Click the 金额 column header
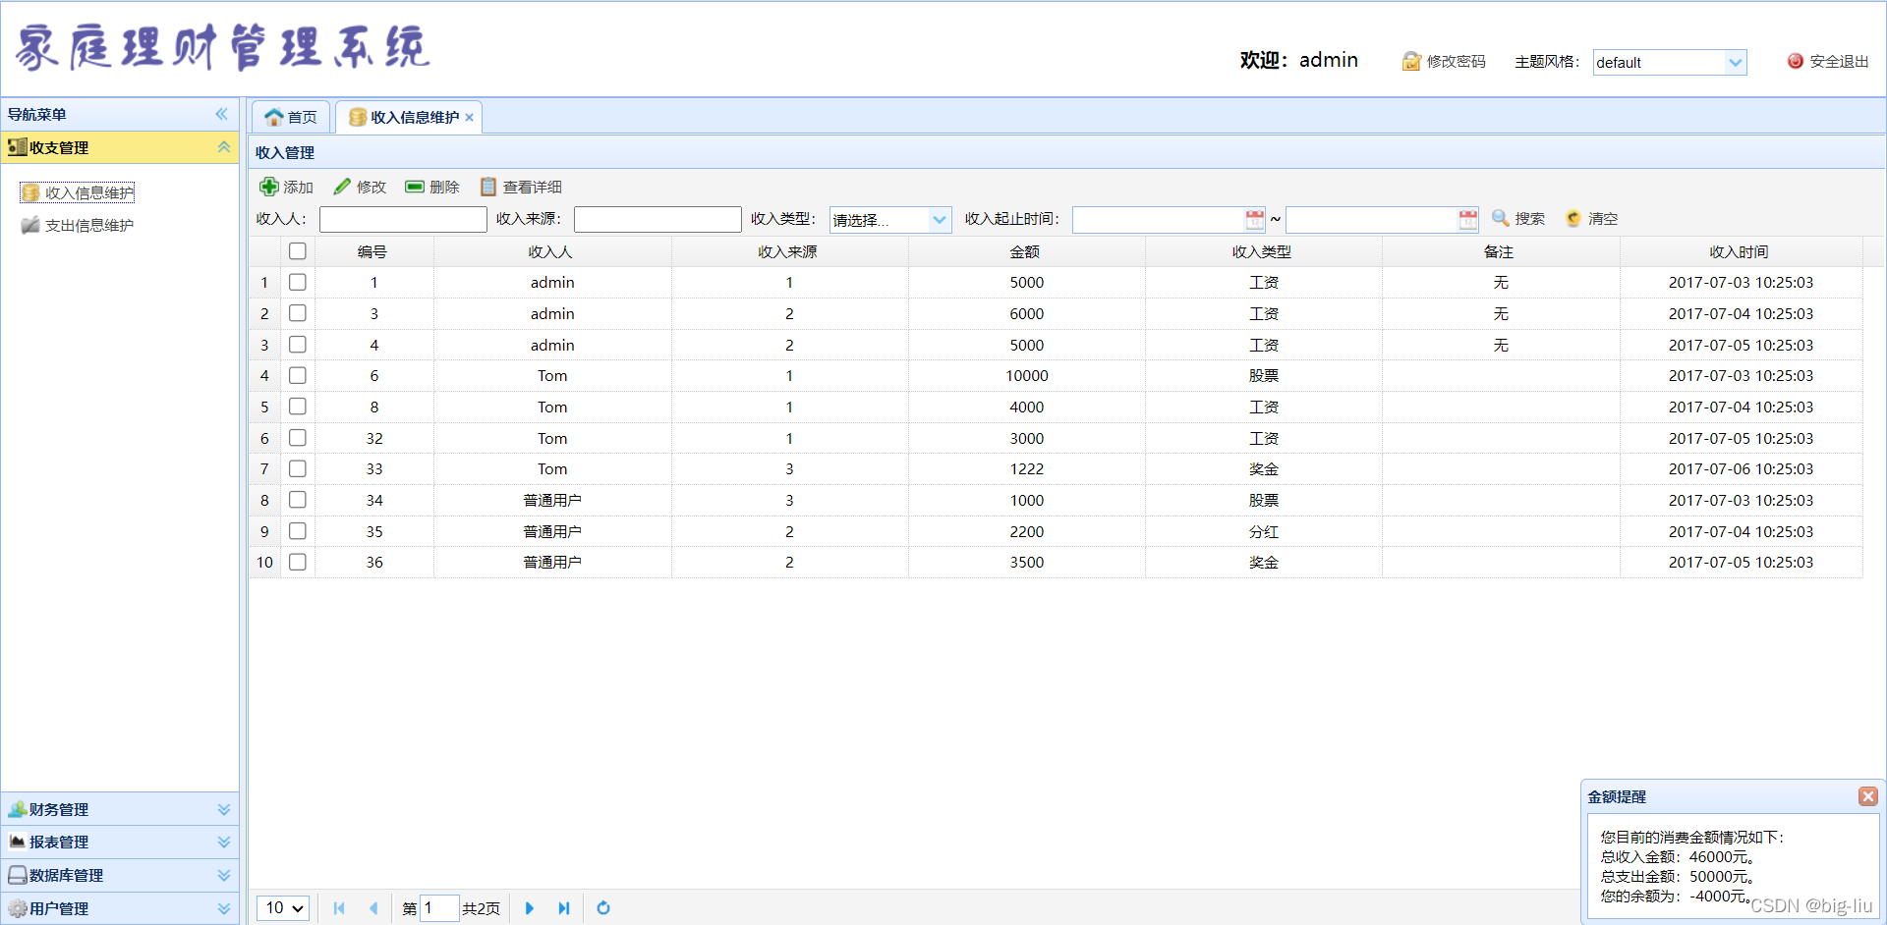Viewport: 1887px width, 925px height. 1026,251
